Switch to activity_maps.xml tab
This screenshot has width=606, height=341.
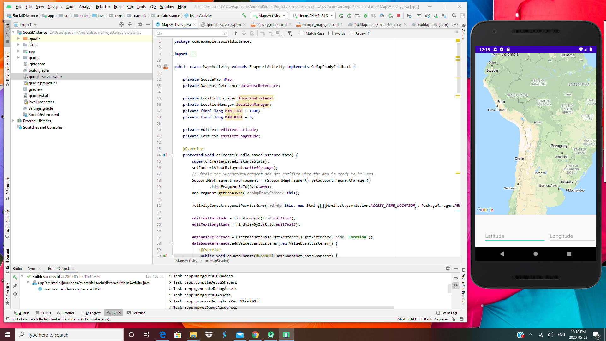(x=271, y=25)
